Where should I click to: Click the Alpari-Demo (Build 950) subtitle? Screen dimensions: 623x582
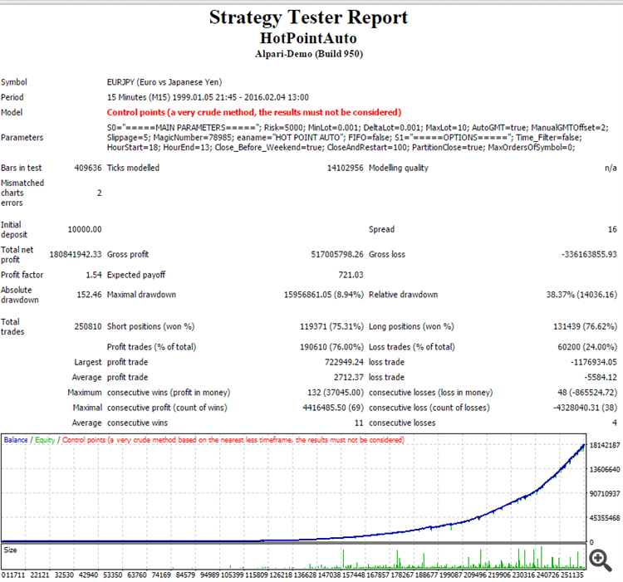[x=309, y=54]
